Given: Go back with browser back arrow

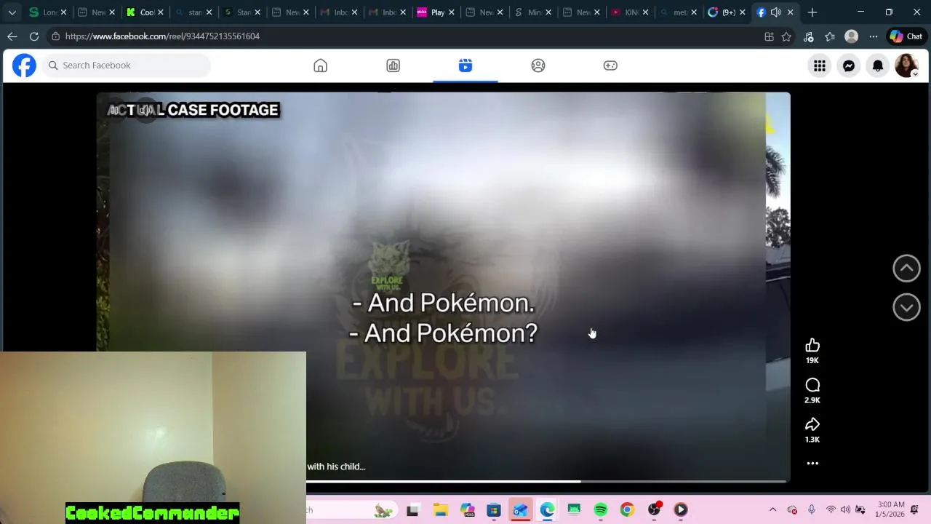Looking at the screenshot, I should click(x=12, y=36).
